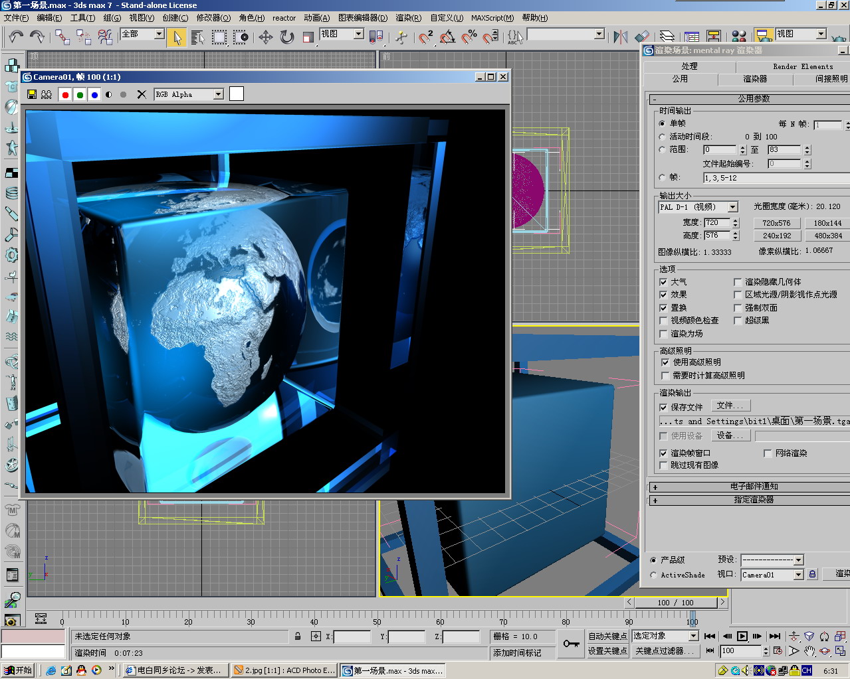Click the save bitmap disk icon
850x679 pixels.
[x=31, y=95]
